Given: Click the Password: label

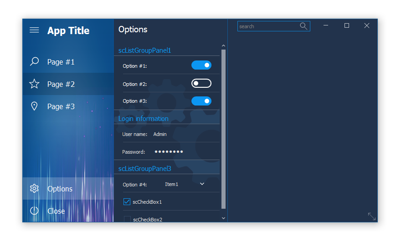Looking at the screenshot, I should [134, 152].
